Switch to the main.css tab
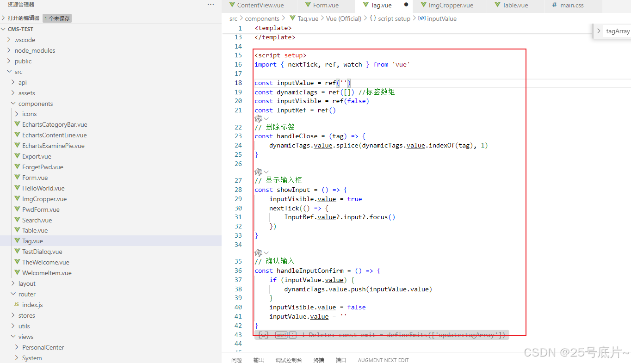The width and height of the screenshot is (631, 363). [x=572, y=6]
